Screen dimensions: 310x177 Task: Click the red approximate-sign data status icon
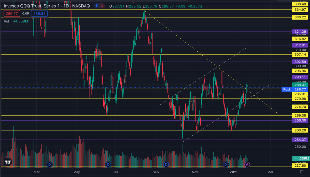tap(102, 6)
